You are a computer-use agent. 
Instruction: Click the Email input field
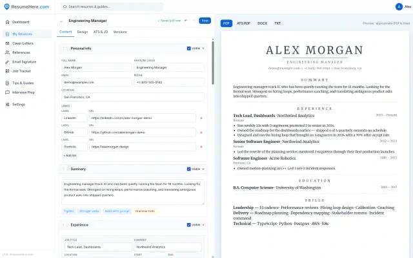(x=97, y=82)
